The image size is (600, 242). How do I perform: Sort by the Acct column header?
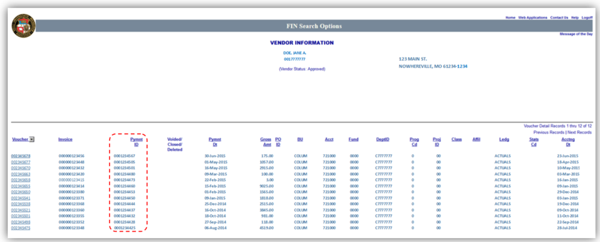(329, 139)
